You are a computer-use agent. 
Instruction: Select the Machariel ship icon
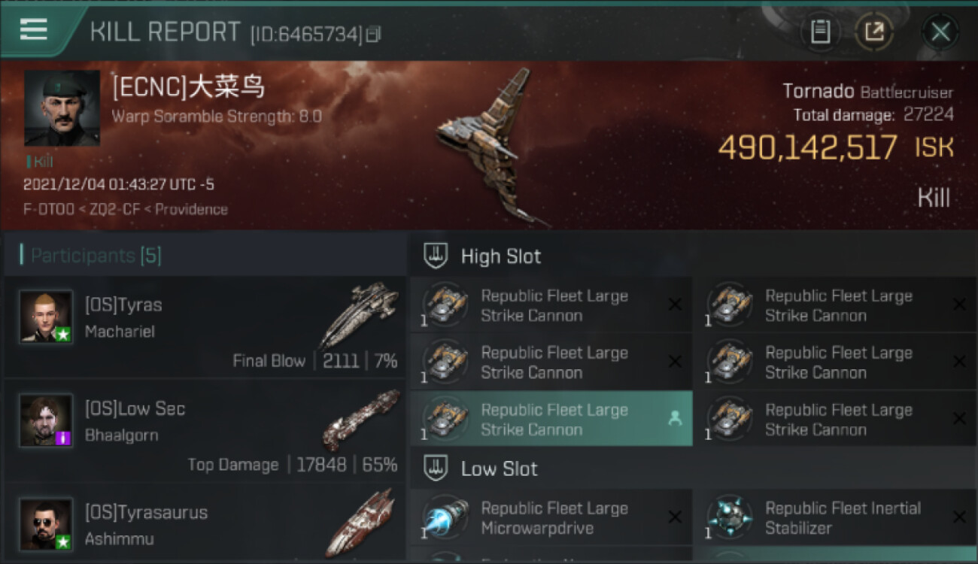click(360, 314)
